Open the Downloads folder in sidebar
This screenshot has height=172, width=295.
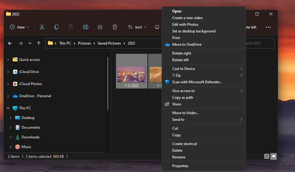30,137
